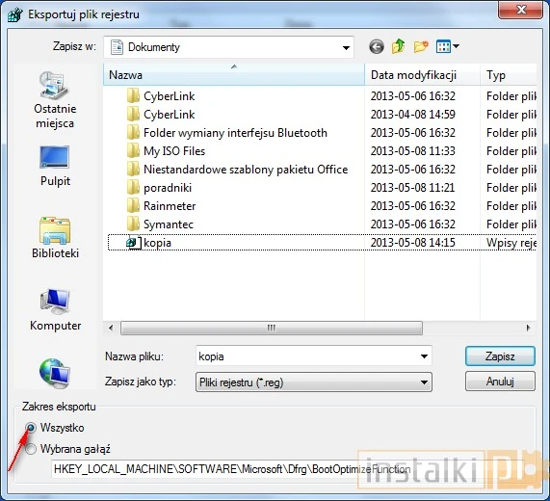This screenshot has width=550, height=501.
Task: Select the file name "kopia" in list
Action: point(158,243)
